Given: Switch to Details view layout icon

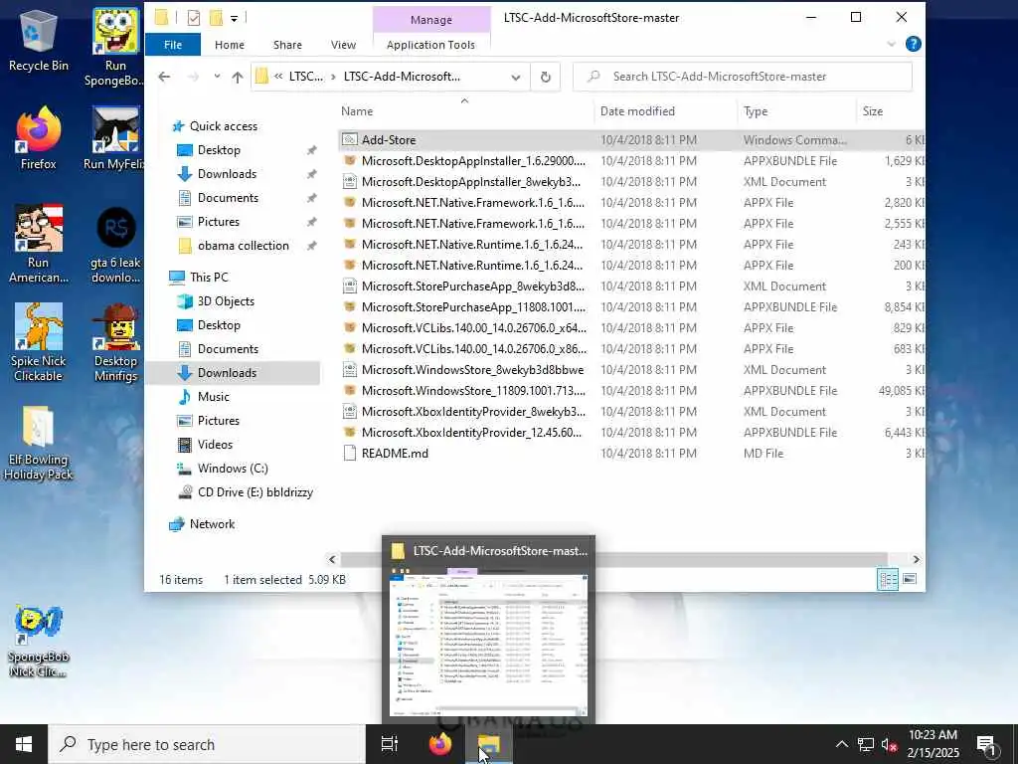Looking at the screenshot, I should click(x=888, y=579).
